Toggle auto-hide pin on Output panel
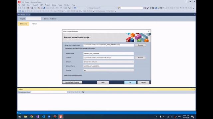 pyautogui.click(x=192, y=89)
